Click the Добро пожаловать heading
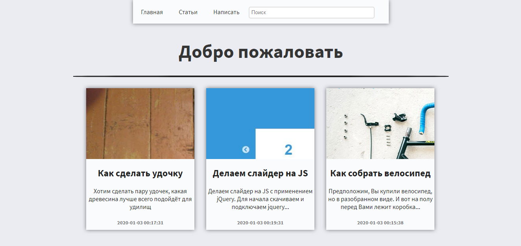The width and height of the screenshot is (521, 246). point(260,52)
